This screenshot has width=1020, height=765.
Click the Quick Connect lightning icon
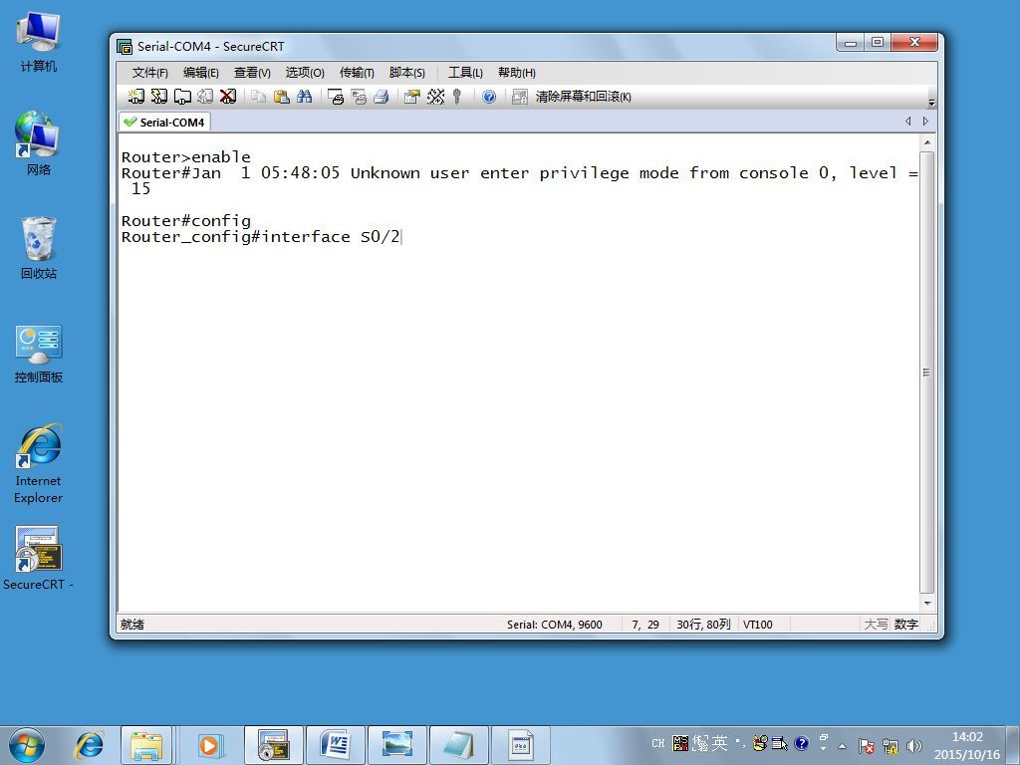158,97
